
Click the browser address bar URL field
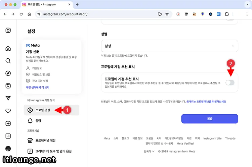point(97,14)
